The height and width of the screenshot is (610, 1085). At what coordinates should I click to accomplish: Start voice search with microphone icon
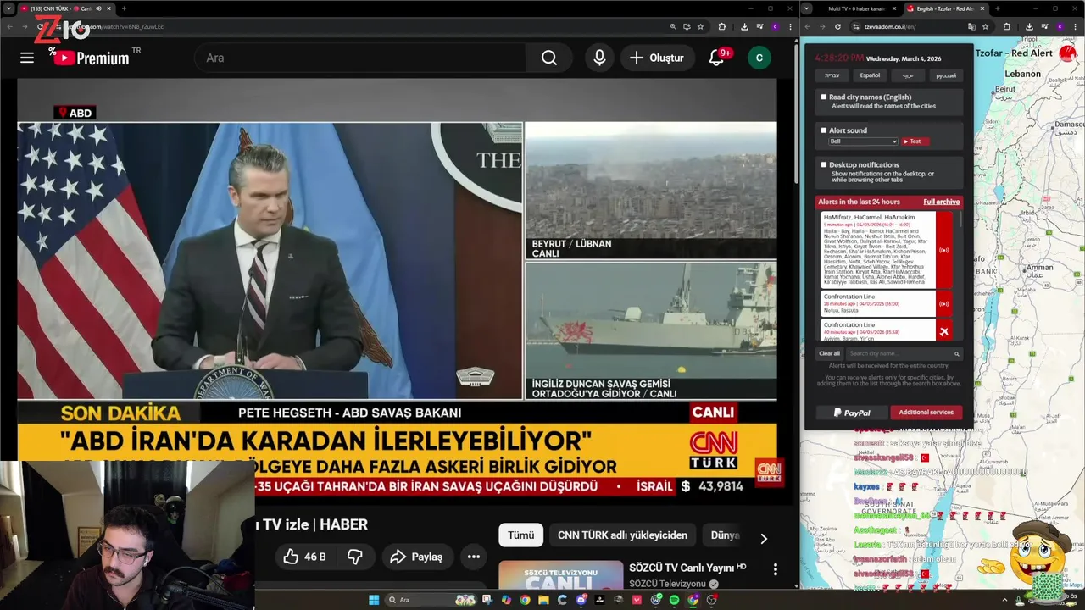(x=599, y=58)
